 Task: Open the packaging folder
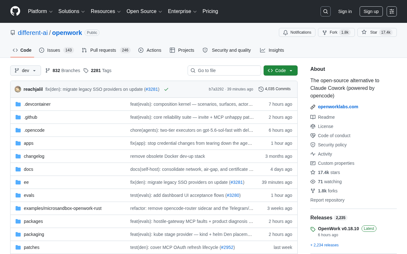pyautogui.click(x=34, y=234)
